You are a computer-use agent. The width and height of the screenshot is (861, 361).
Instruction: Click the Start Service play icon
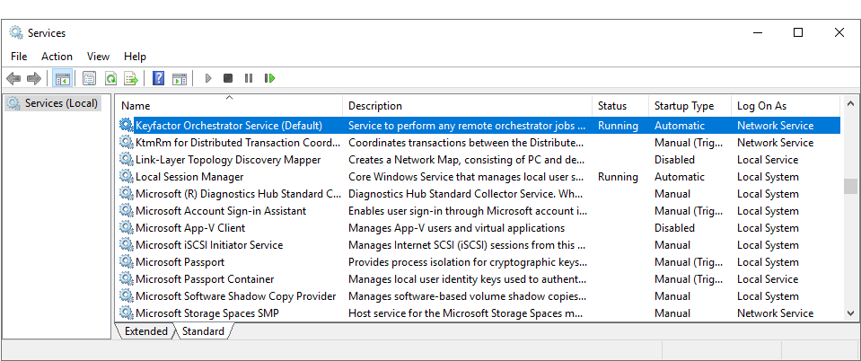(x=208, y=79)
